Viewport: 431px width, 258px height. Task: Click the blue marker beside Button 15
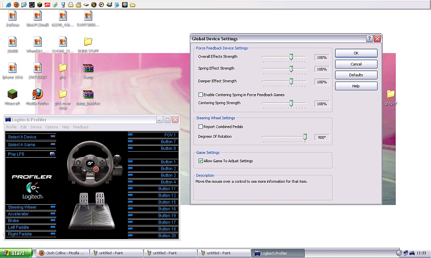point(130,202)
